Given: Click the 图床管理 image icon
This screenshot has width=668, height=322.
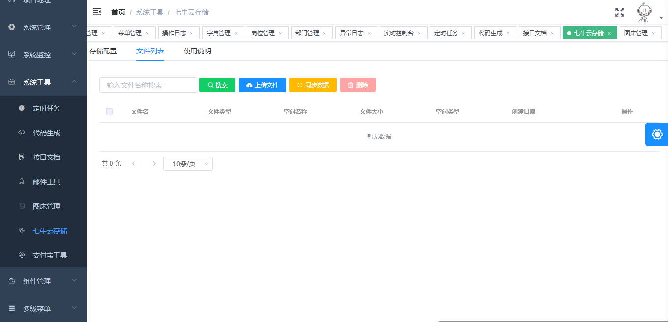Looking at the screenshot, I should [x=22, y=206].
